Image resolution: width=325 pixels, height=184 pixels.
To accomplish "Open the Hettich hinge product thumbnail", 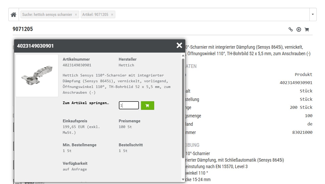I will (37, 75).
